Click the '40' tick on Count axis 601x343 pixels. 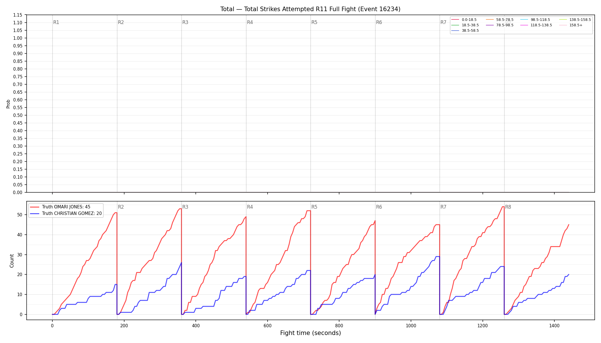pos(20,235)
